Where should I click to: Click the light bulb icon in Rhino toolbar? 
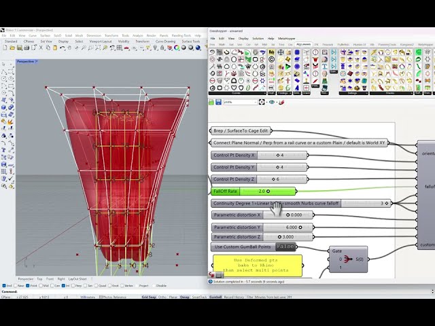155,48
